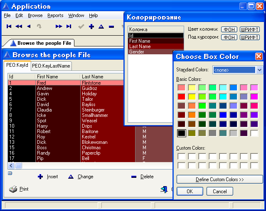Expand Define Custom Colors section
Image resolution: width=266 pixels, height=211 pixels.
point(219,179)
